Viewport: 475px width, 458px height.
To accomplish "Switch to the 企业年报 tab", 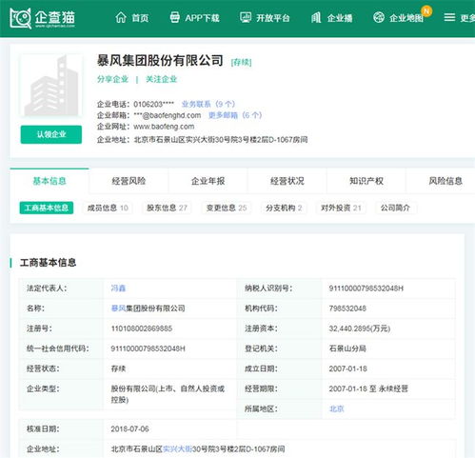I will point(208,181).
